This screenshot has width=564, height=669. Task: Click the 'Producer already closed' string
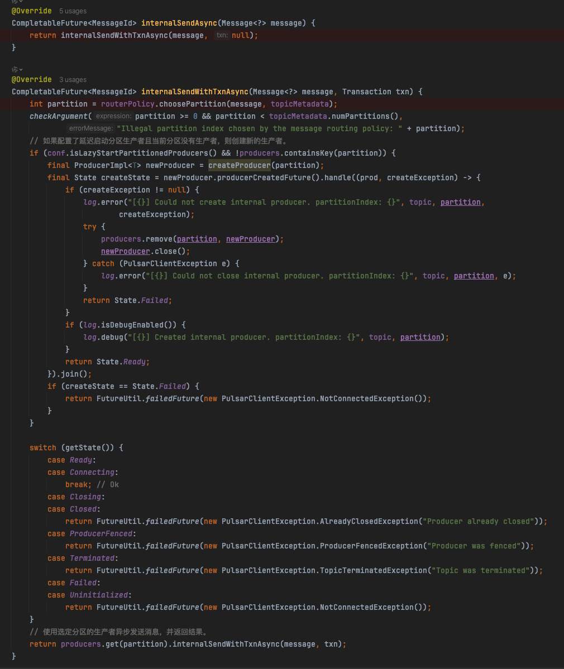478,522
